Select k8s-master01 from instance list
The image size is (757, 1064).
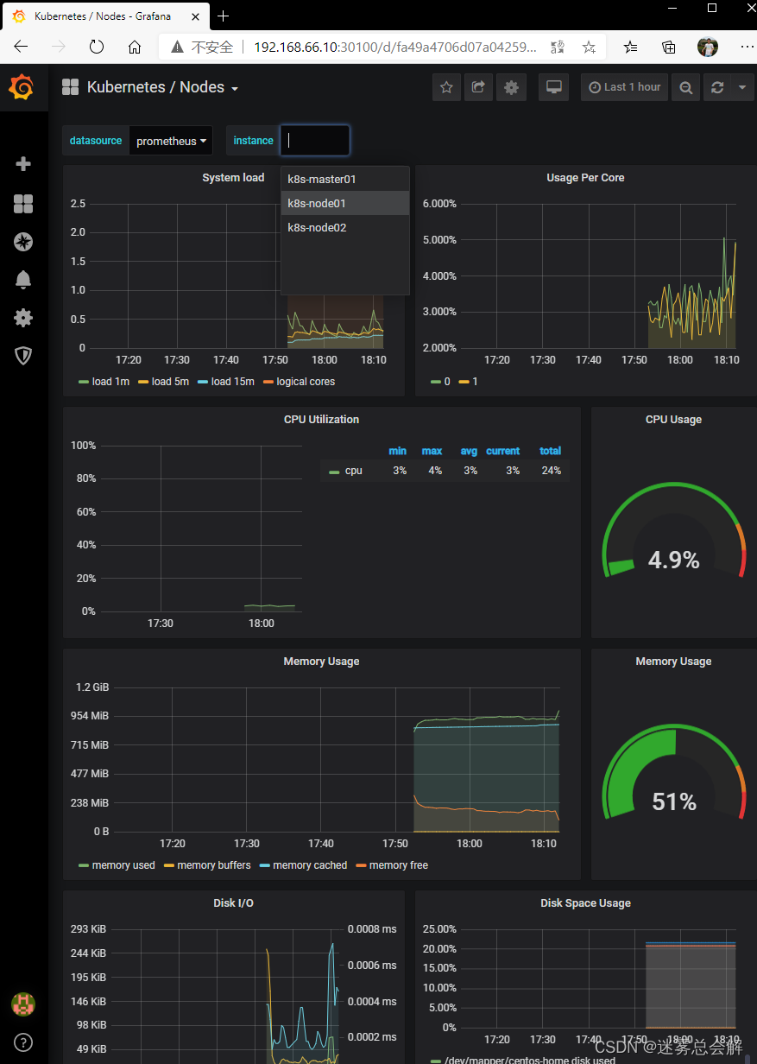pyautogui.click(x=344, y=180)
